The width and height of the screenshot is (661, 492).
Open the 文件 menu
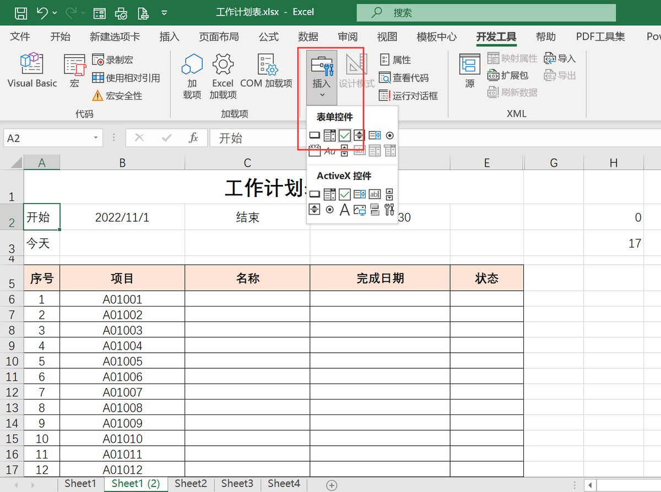(x=20, y=37)
